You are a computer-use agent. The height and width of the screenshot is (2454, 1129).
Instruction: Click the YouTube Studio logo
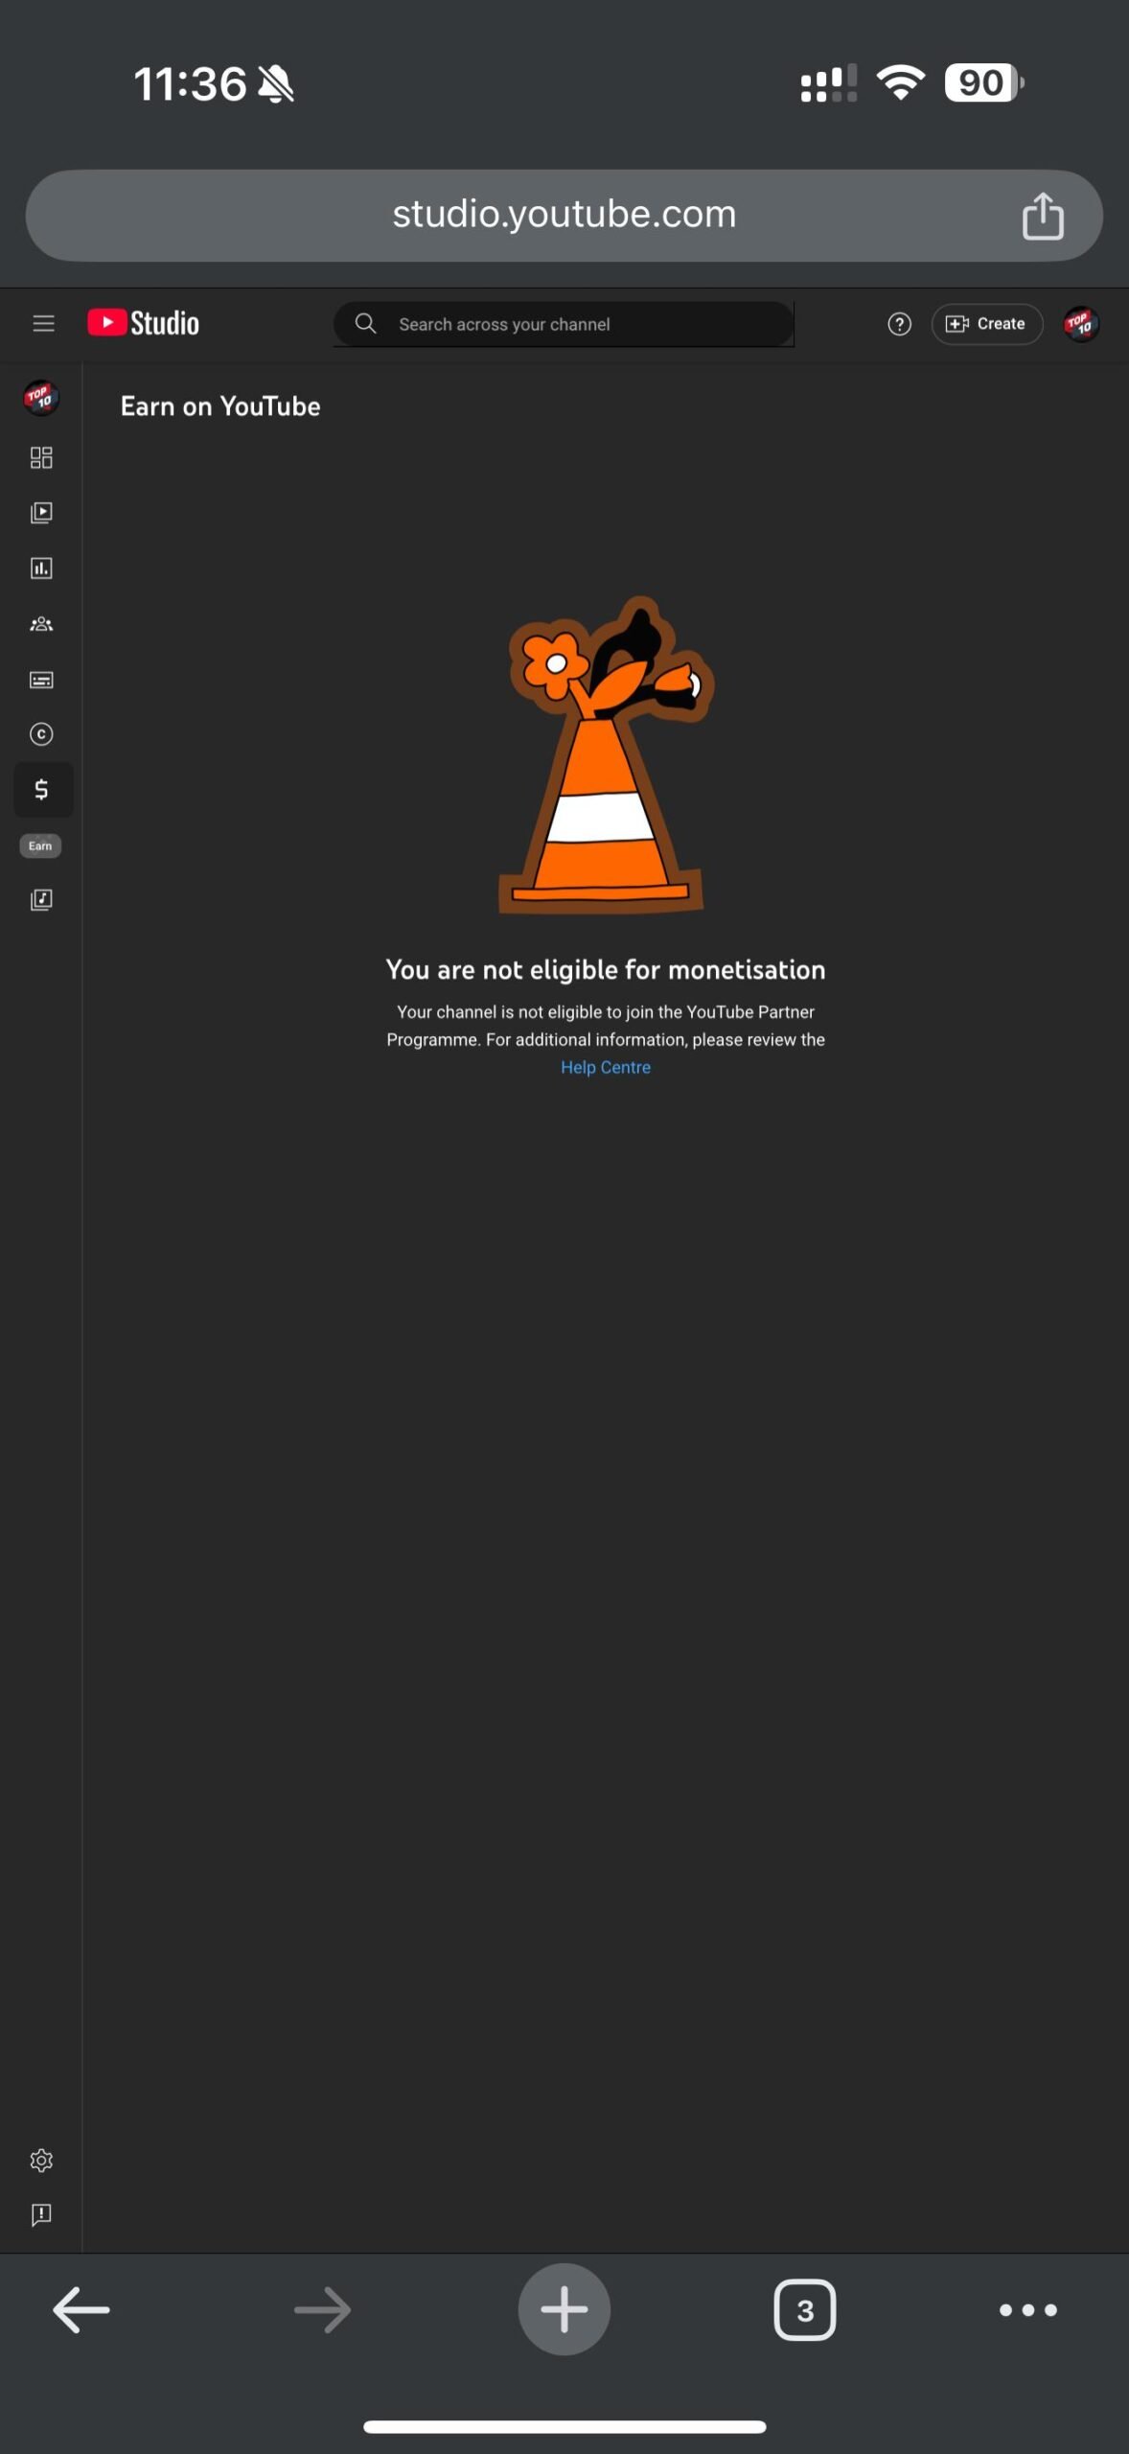(144, 323)
